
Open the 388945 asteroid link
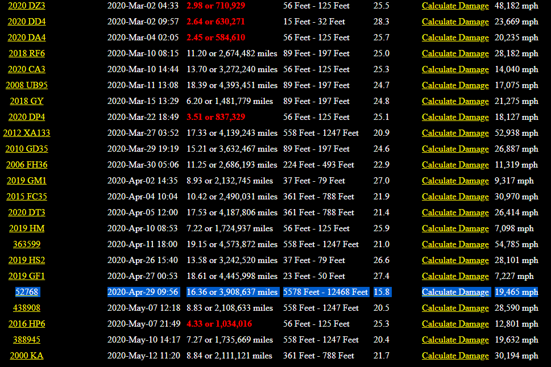(27, 340)
